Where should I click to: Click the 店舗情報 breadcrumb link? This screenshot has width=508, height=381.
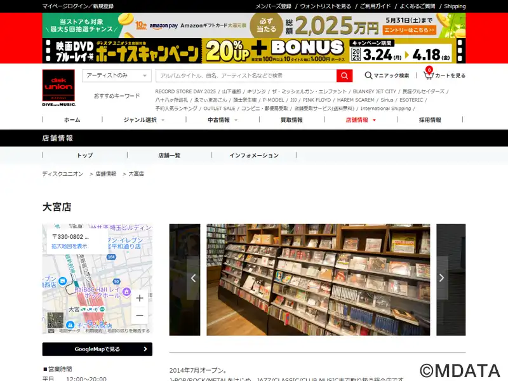point(105,173)
